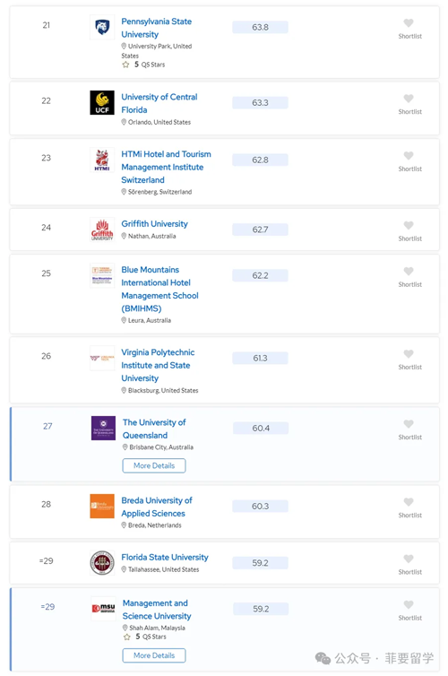Click the heart icon for University of Central Florida
448x676 pixels.
409,99
